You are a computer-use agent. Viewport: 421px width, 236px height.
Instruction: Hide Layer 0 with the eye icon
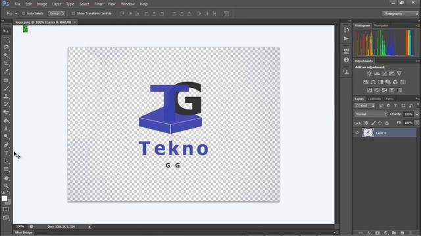coord(357,132)
